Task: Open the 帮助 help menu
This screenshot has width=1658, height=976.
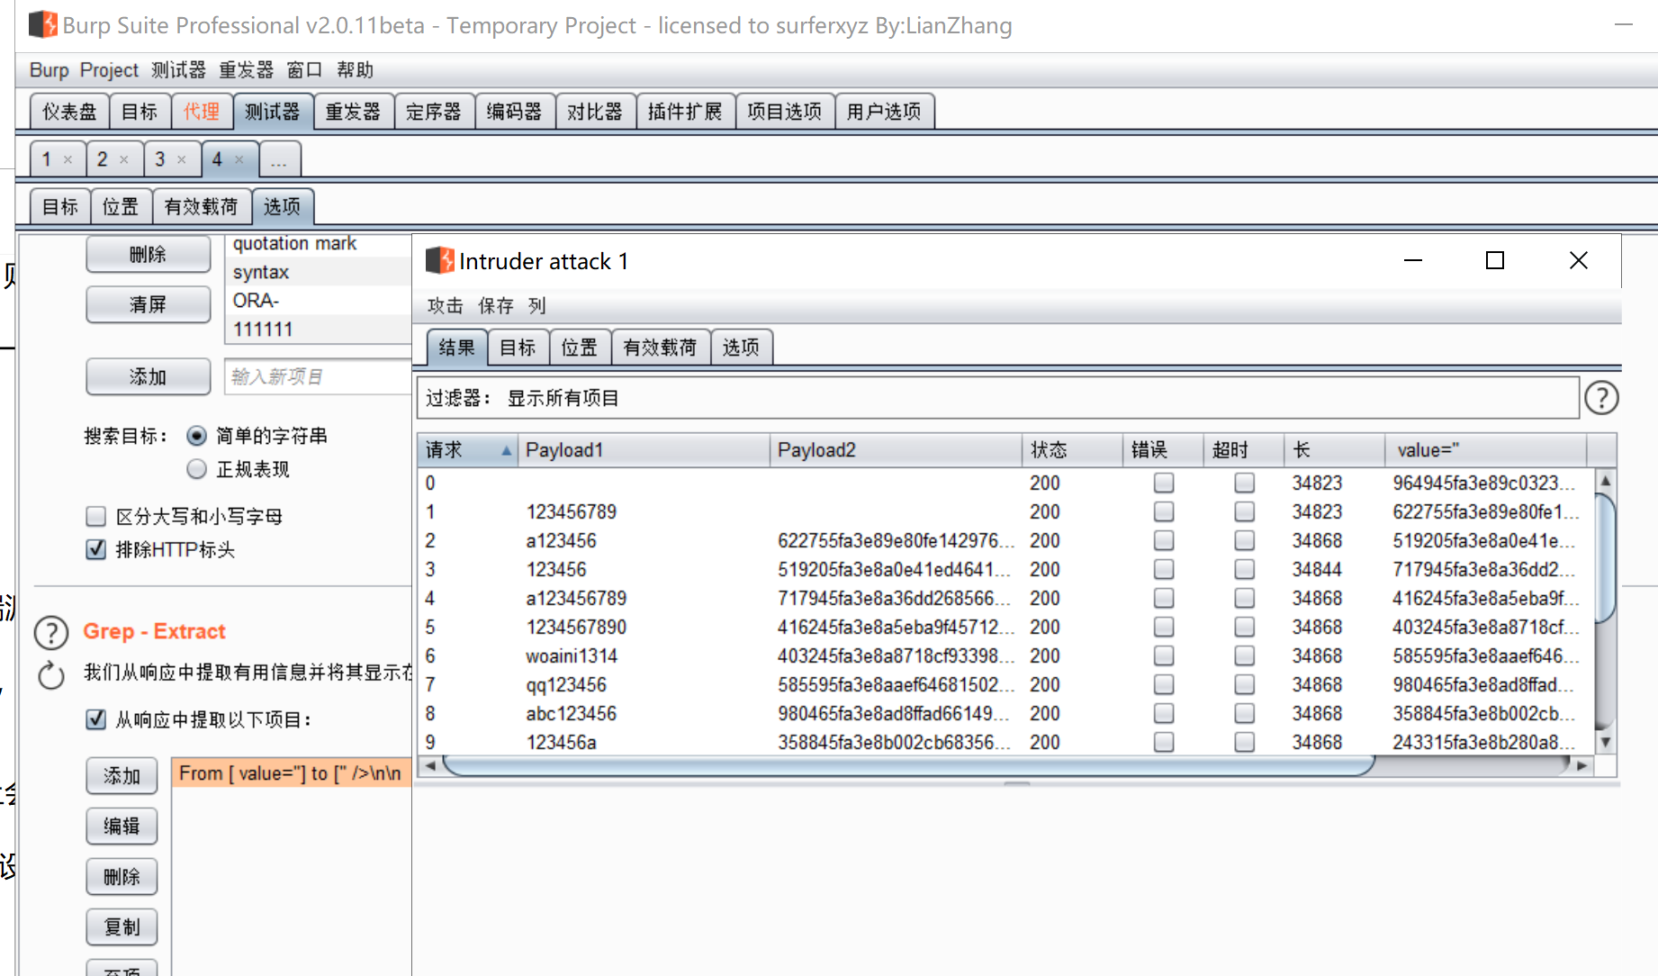Action: click(355, 70)
